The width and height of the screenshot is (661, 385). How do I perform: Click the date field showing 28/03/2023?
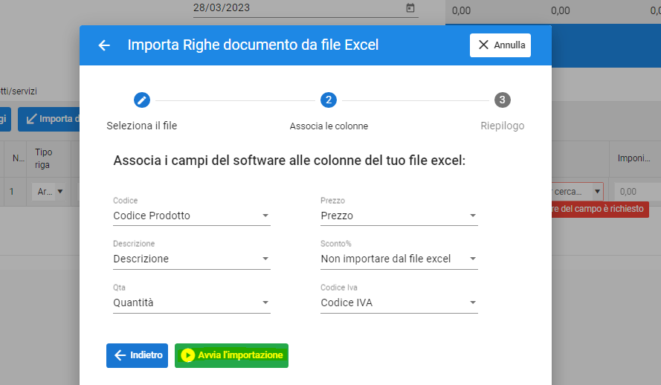(x=297, y=8)
